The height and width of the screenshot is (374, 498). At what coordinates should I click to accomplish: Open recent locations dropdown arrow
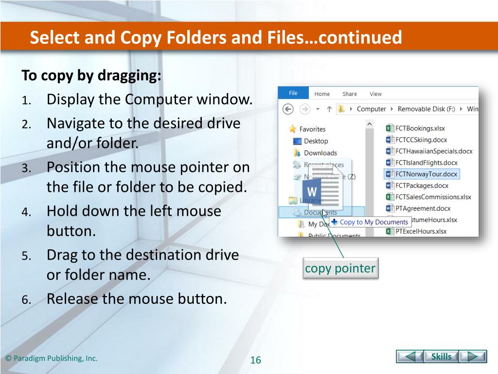click(318, 109)
